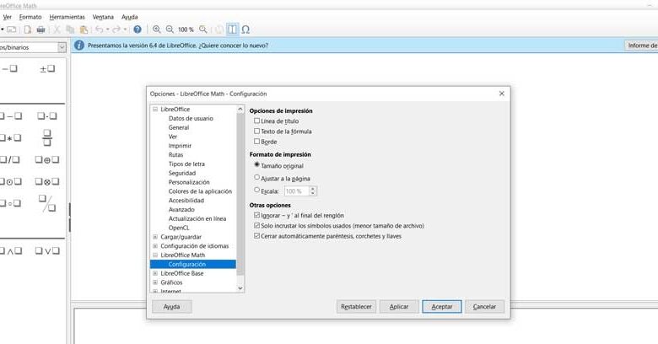Collapse the LibreOffice tree node

[155, 109]
